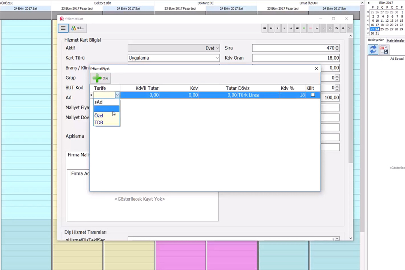Pick sAd from the Tarife list
This screenshot has height=270, width=405.
99,102
